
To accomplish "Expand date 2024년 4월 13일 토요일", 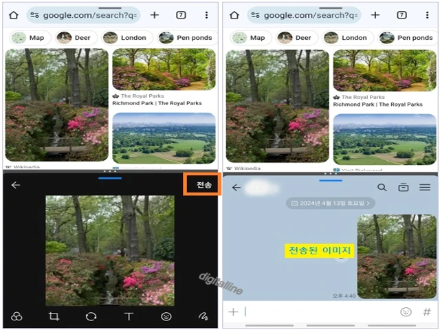I will (330, 203).
